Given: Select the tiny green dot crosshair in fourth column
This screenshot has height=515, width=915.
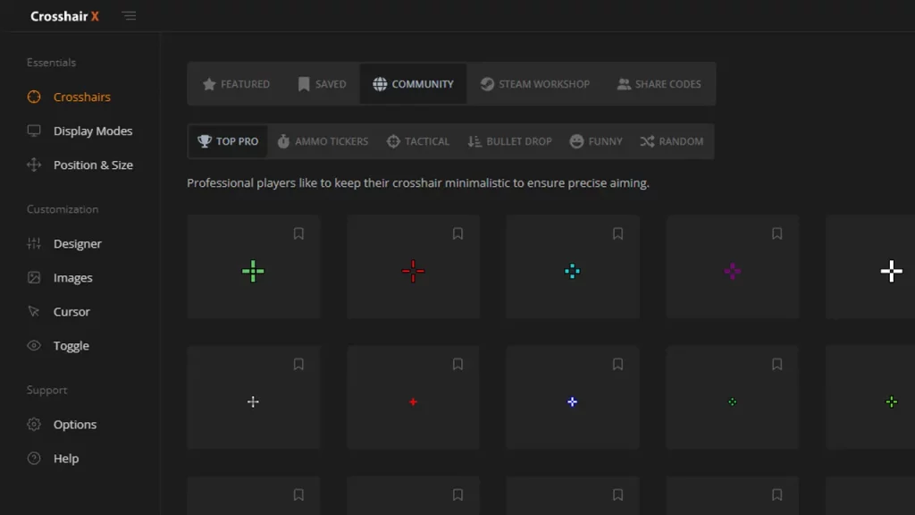Looking at the screenshot, I should [x=733, y=401].
